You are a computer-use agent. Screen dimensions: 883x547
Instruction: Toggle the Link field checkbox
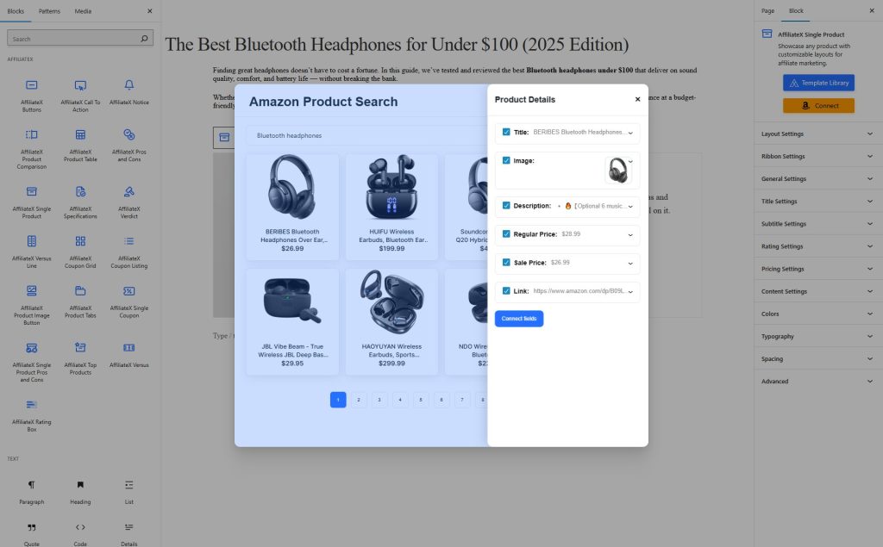[x=506, y=291]
